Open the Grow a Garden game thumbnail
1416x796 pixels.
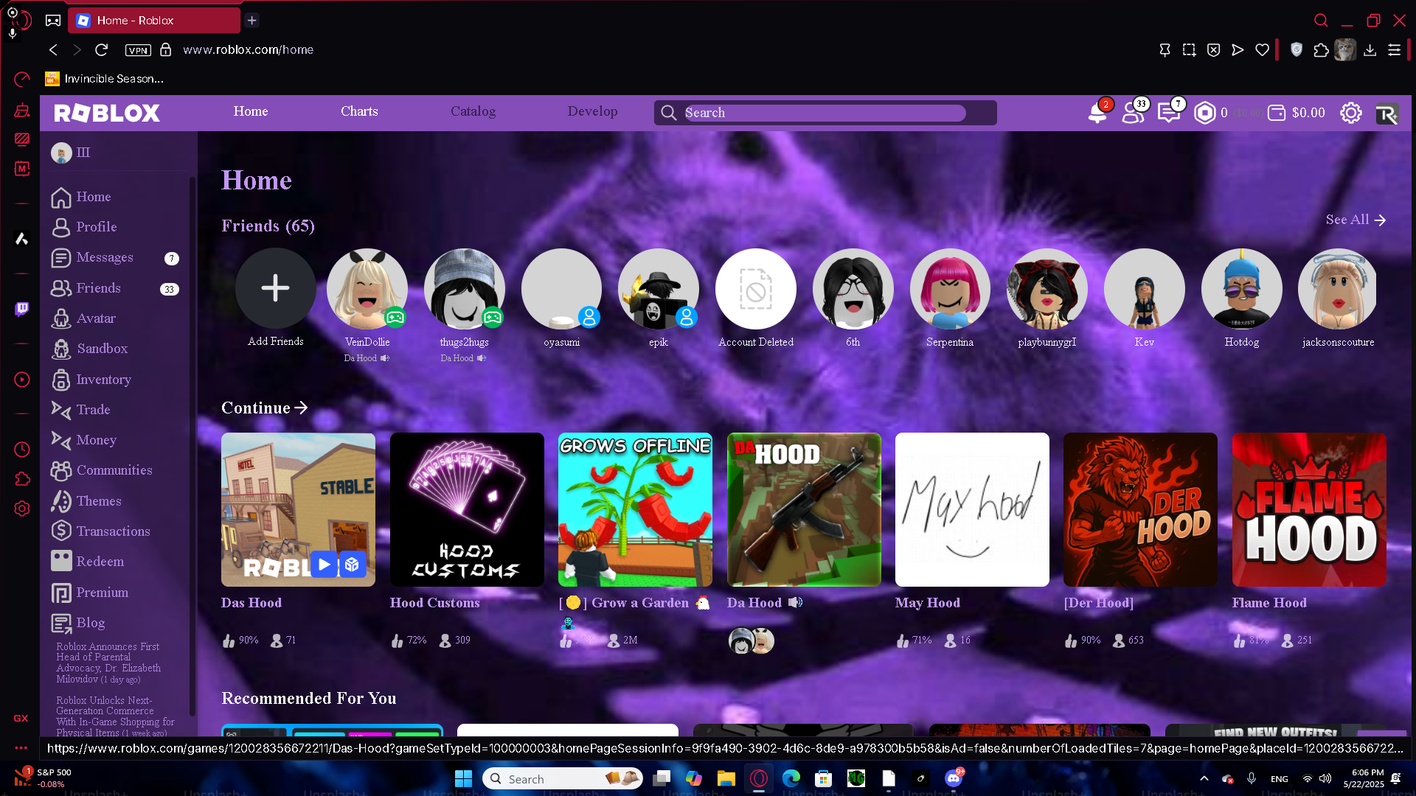635,509
